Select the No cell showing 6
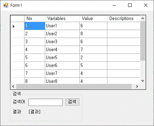The width and height of the screenshot is (154, 126). [35, 66]
